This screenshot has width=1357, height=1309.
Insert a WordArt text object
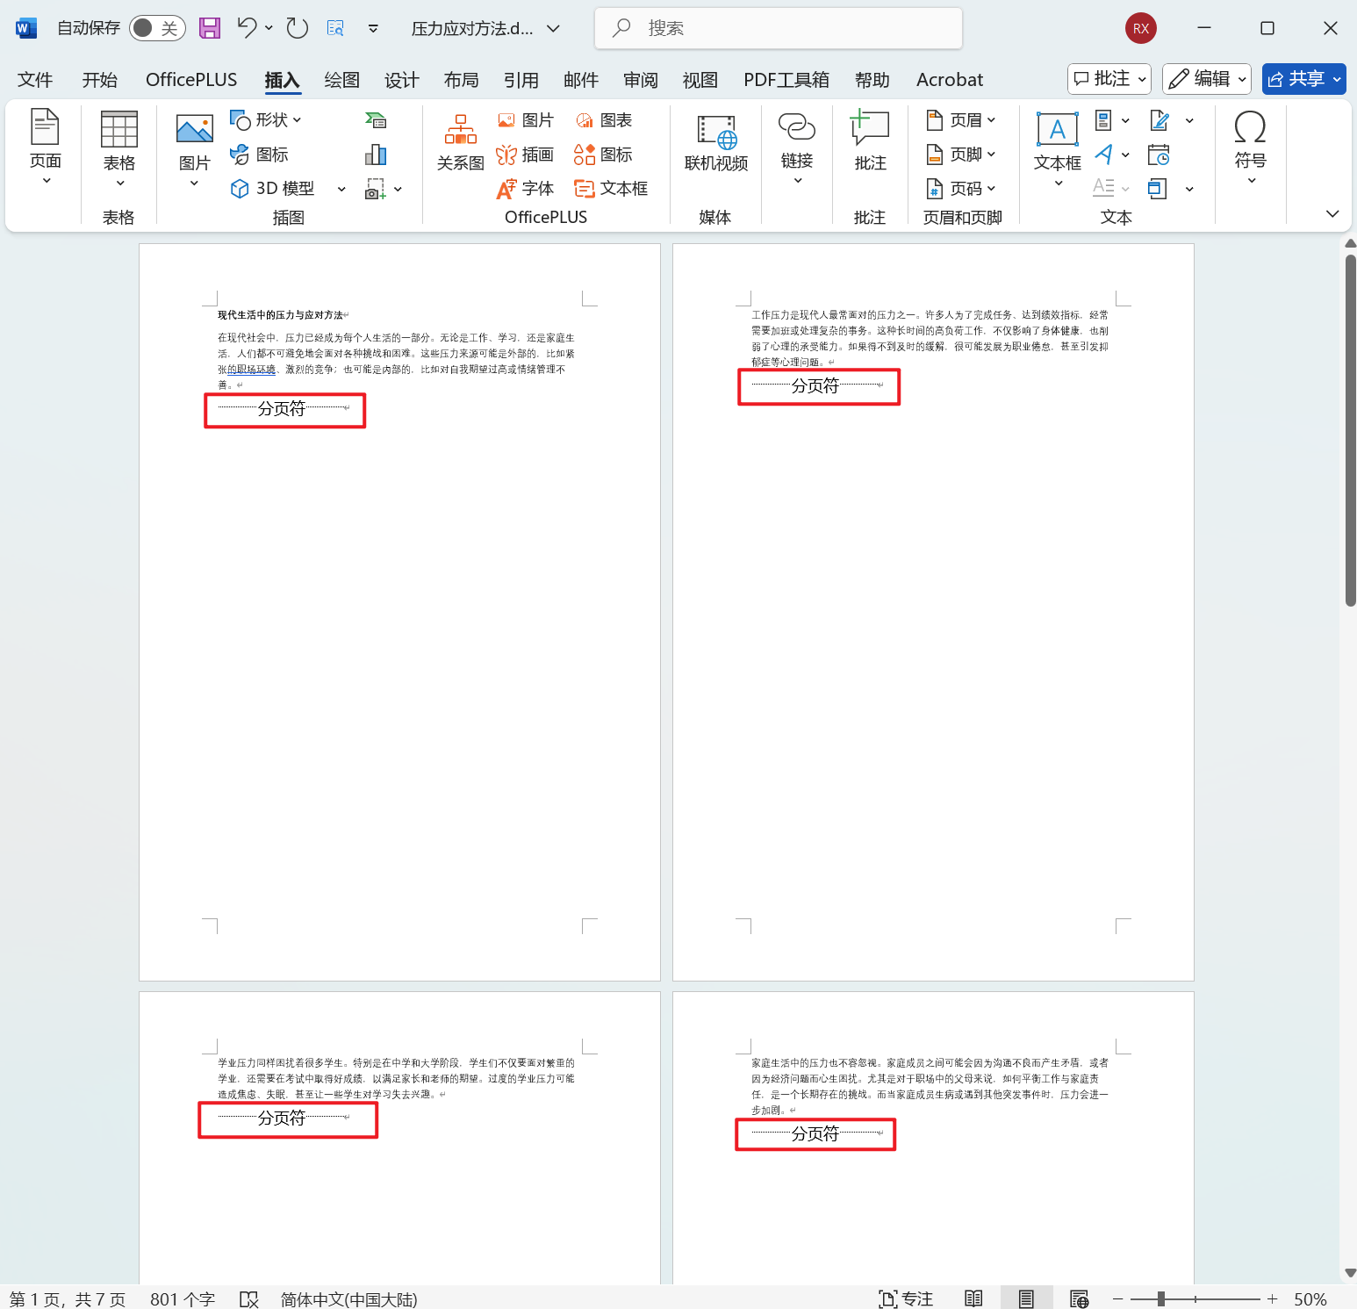tap(1104, 155)
